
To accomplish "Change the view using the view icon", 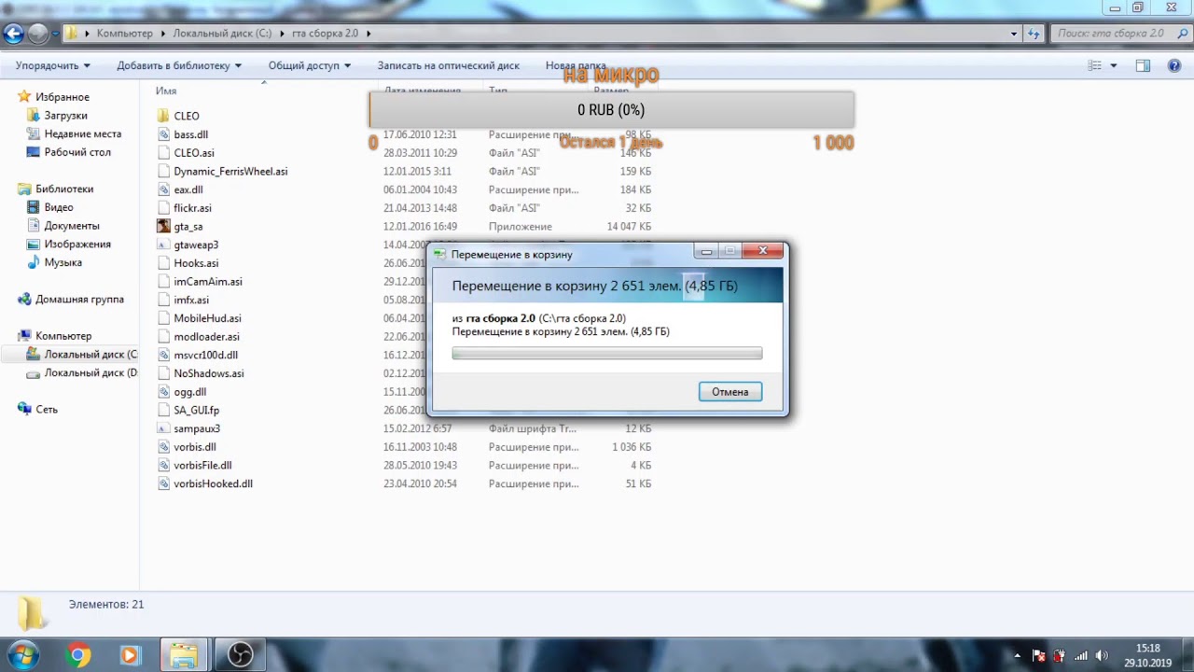I will click(1095, 66).
